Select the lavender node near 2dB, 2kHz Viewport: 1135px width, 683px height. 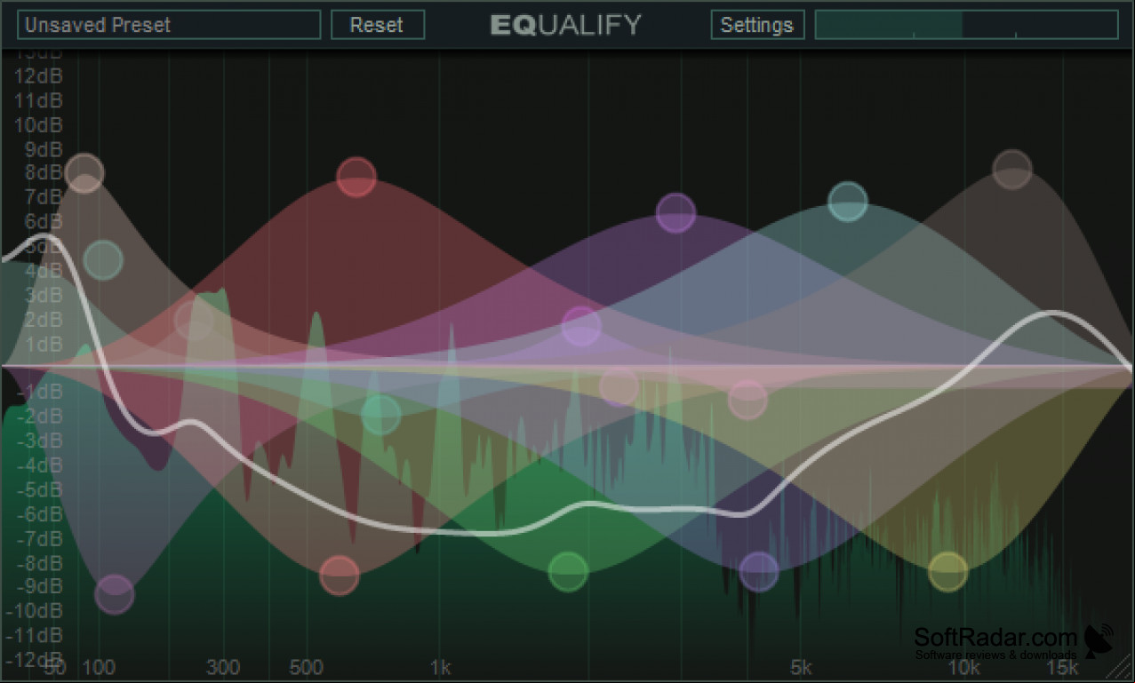pos(581,326)
